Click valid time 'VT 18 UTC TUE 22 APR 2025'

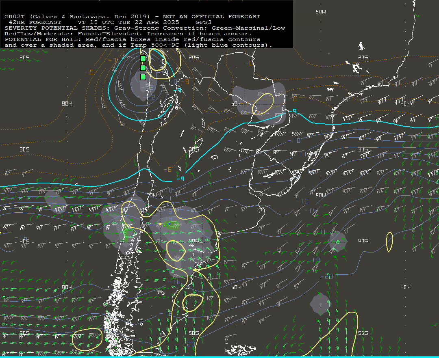(128, 22)
